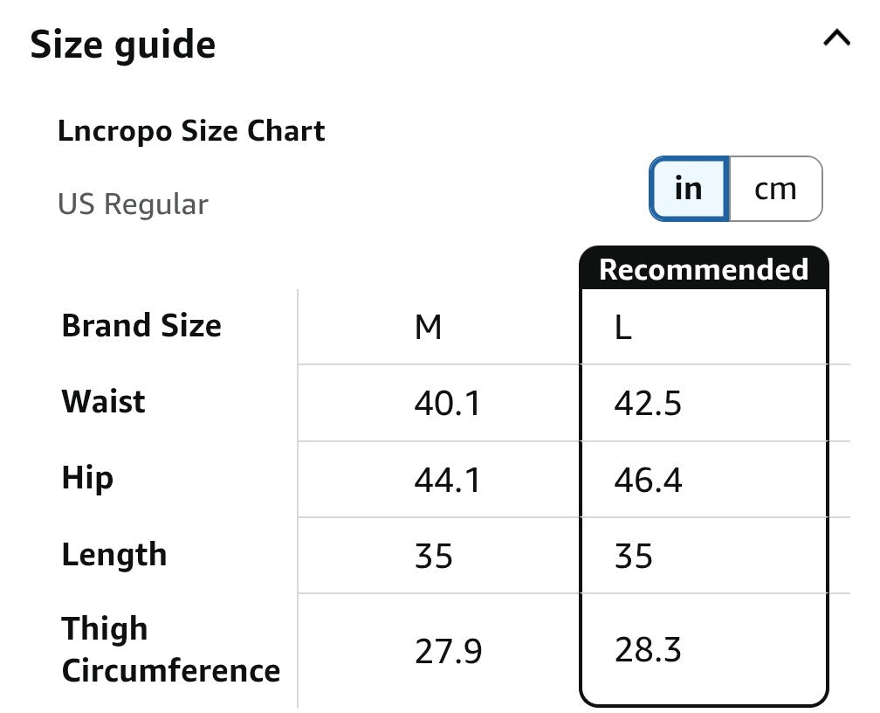This screenshot has width=880, height=713.
Task: Select the L brand size column
Action: pos(623,328)
